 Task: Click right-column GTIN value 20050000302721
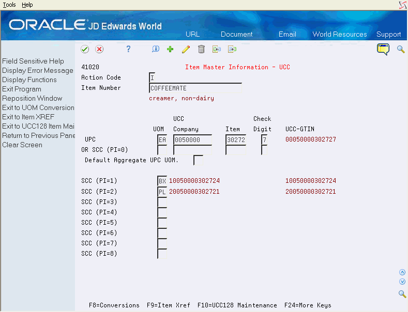(x=311, y=192)
